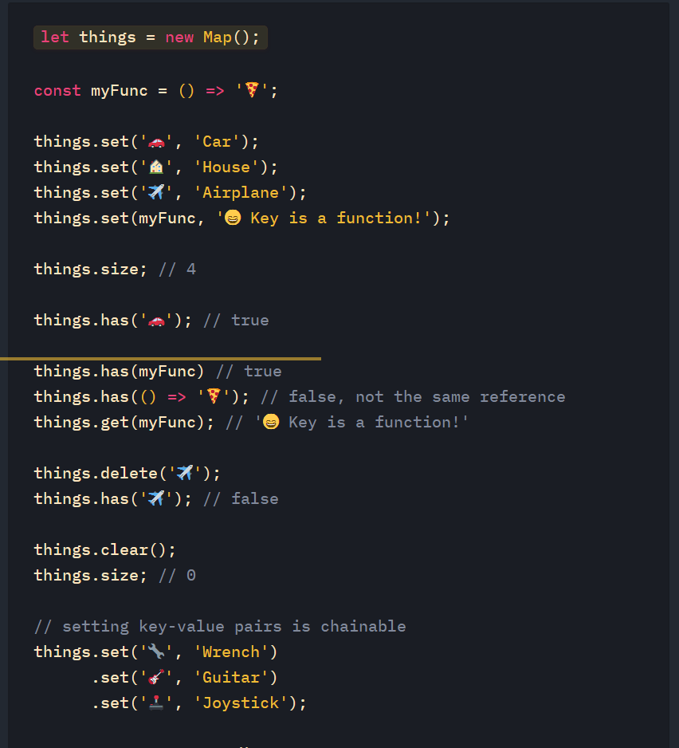Click the airplane emoji in things.delete call
679x748 pixels.
[x=185, y=474]
